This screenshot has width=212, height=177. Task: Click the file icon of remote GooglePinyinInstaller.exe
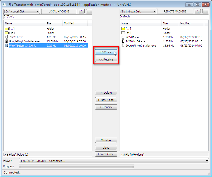pyautogui.click(x=123, y=45)
